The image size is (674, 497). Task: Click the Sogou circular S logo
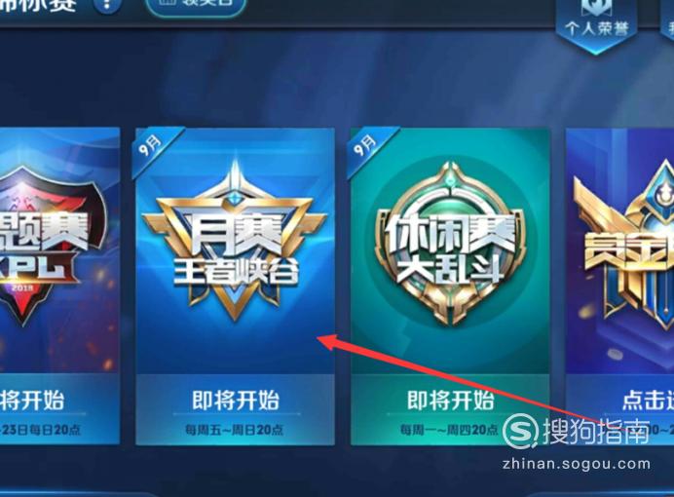pyautogui.click(x=520, y=432)
